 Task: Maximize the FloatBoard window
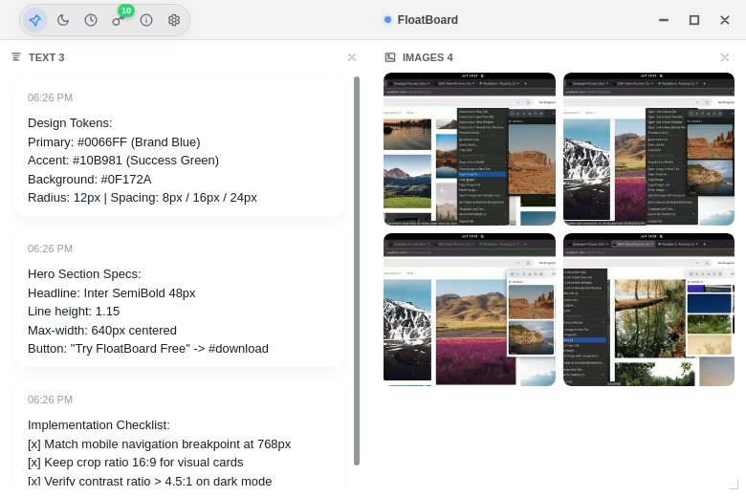(x=694, y=20)
